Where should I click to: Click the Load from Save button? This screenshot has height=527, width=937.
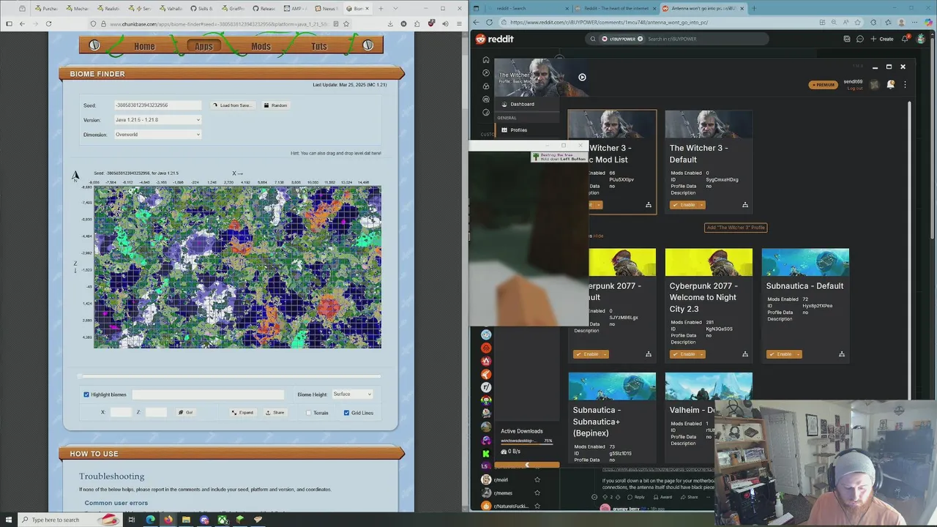point(232,105)
